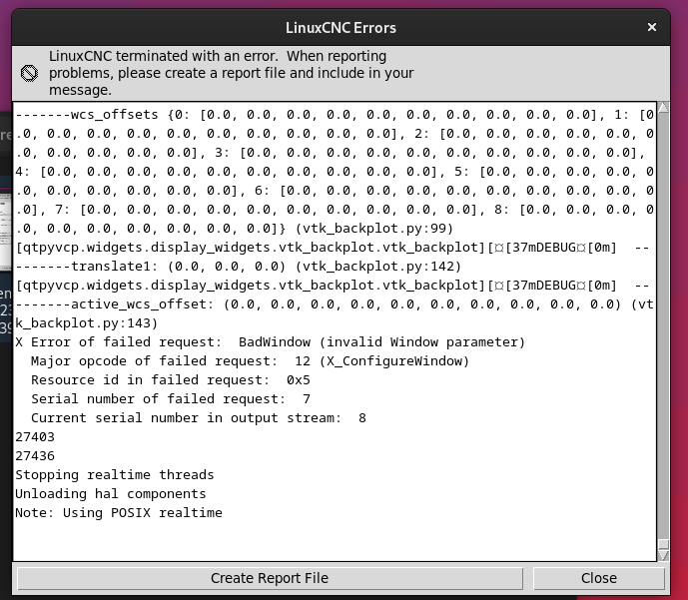Click the 'X Error of failed request' line

271,342
